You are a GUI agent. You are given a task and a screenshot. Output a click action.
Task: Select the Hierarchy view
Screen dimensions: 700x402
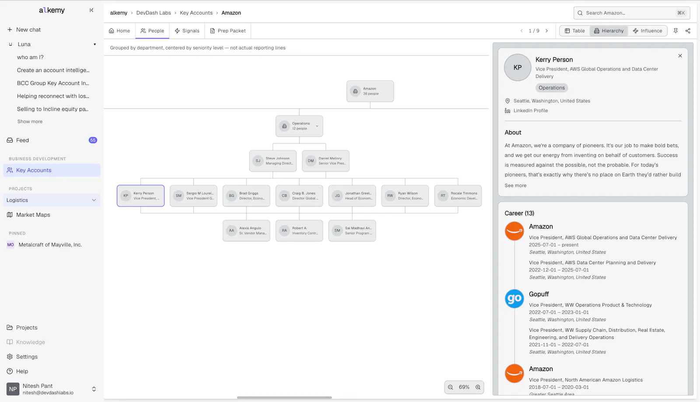pyautogui.click(x=609, y=31)
